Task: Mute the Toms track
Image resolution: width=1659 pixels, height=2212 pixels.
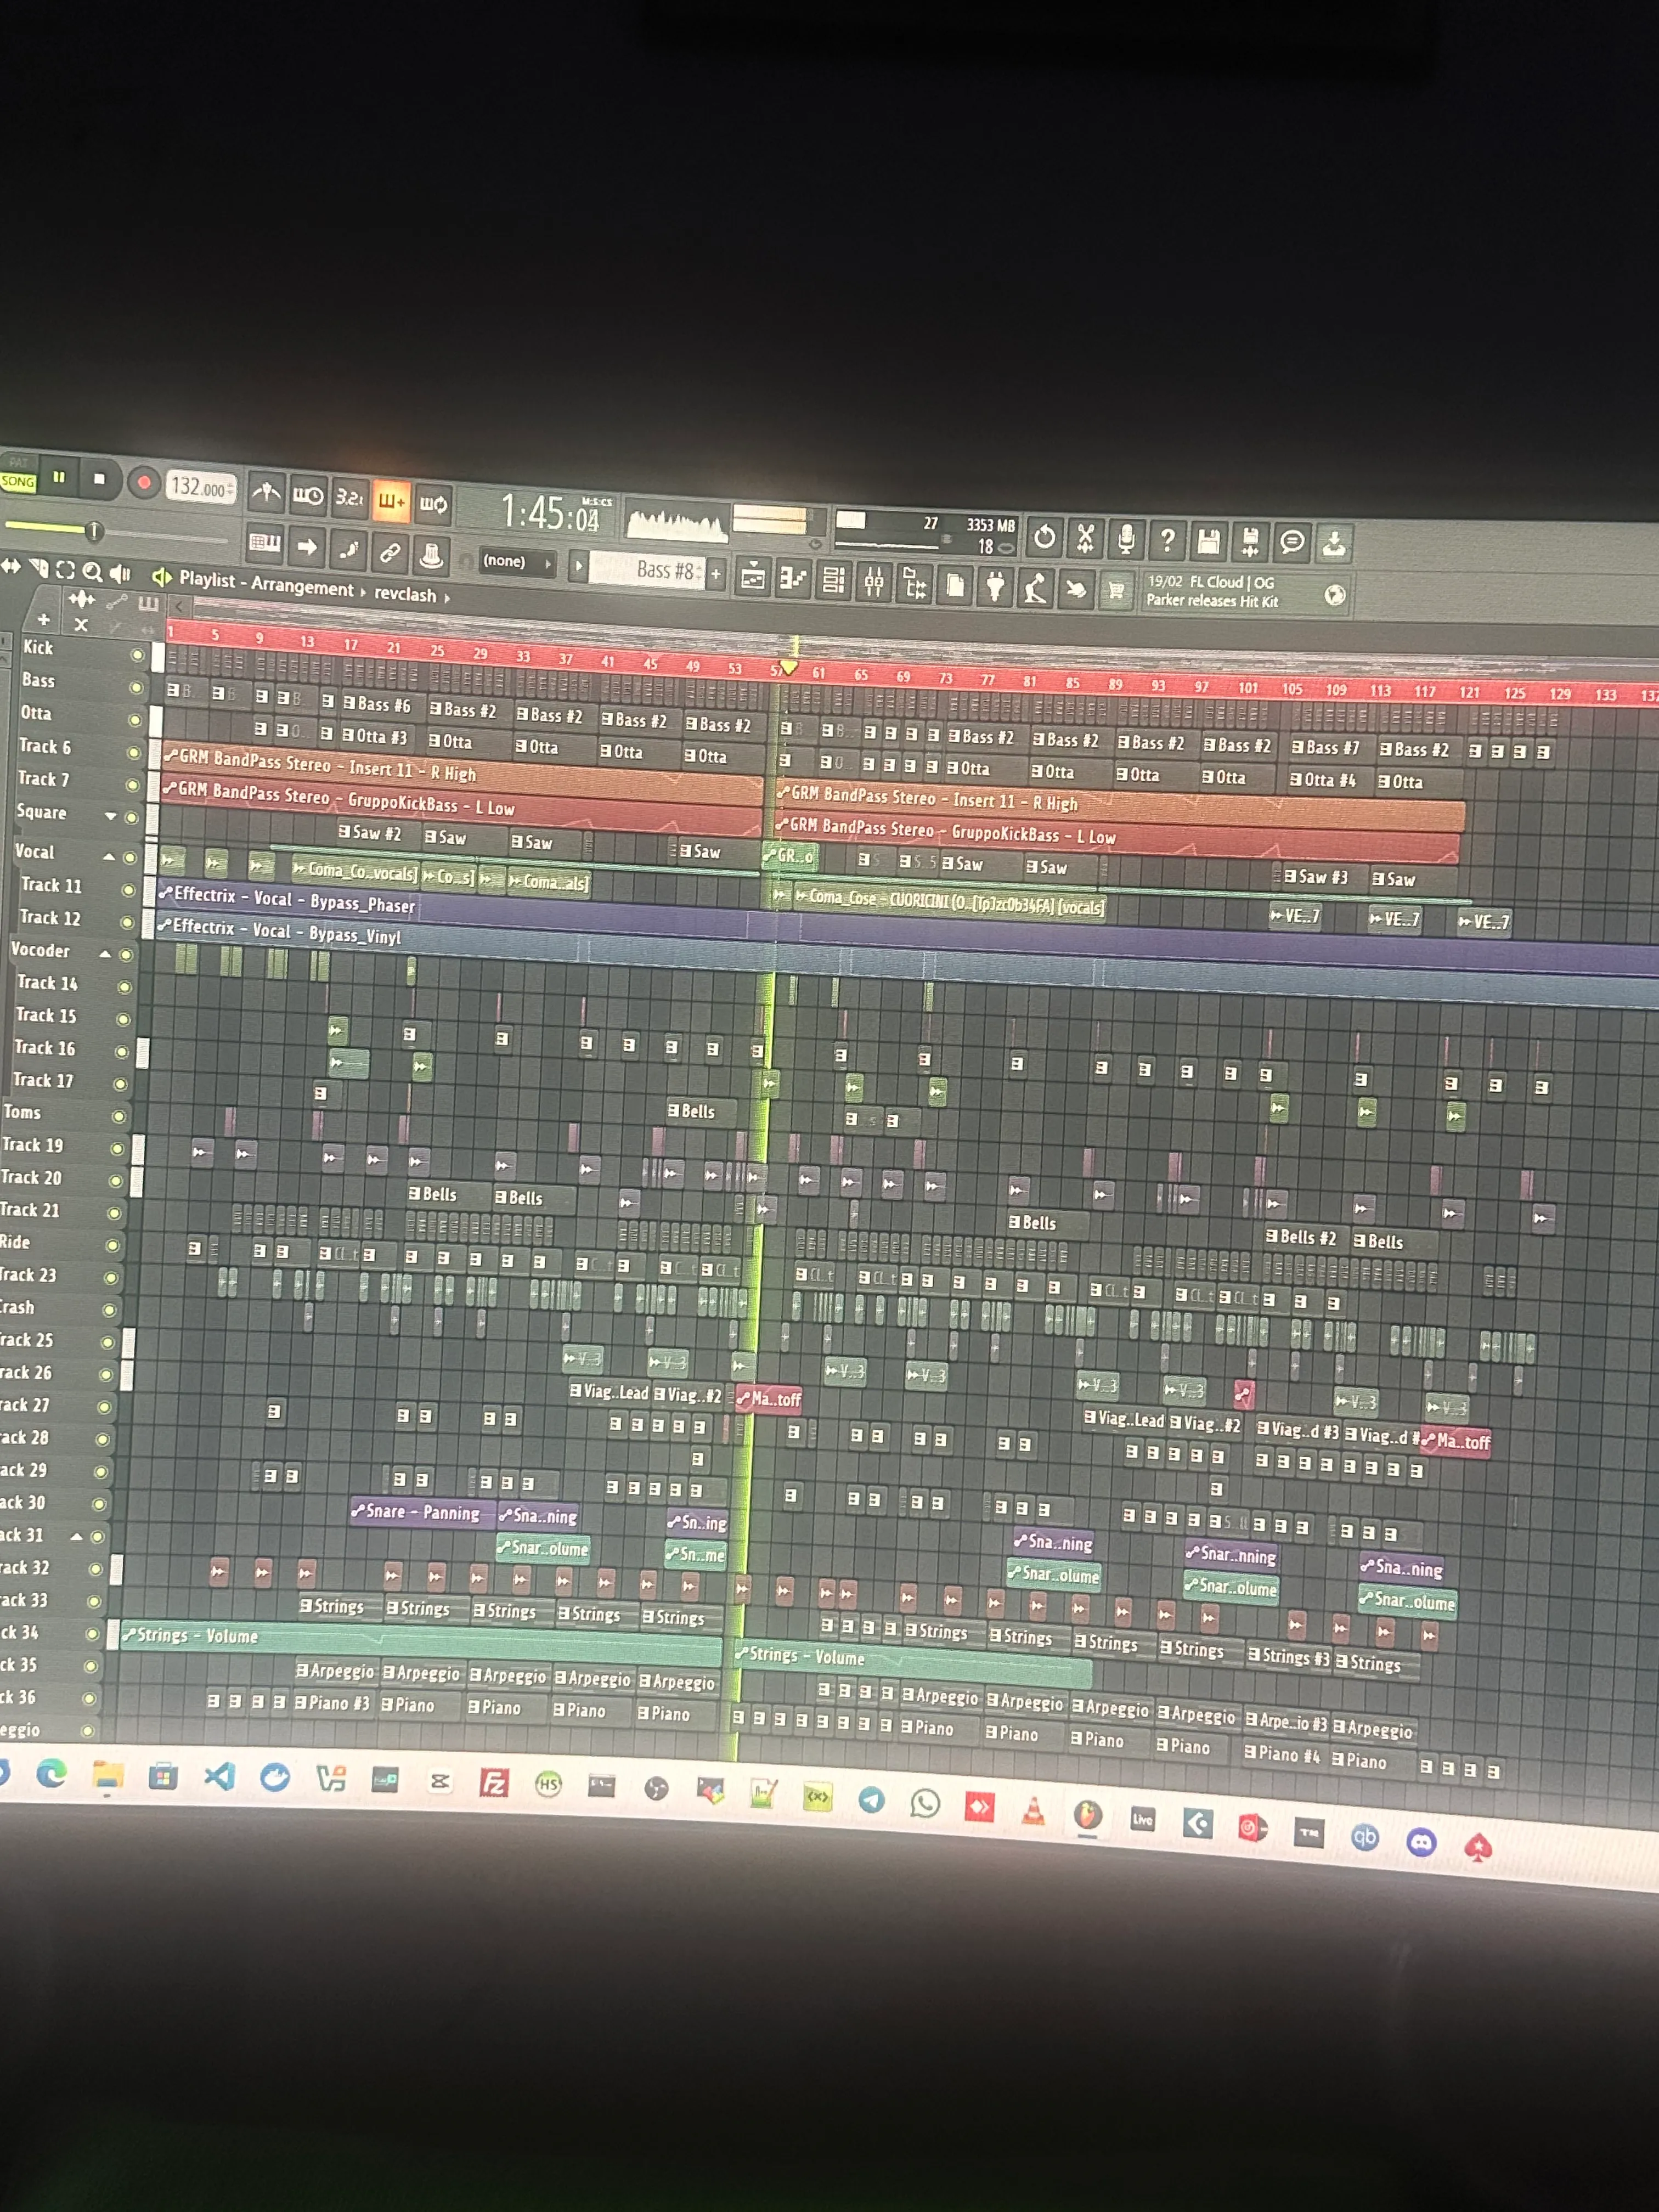Action: tap(119, 1116)
